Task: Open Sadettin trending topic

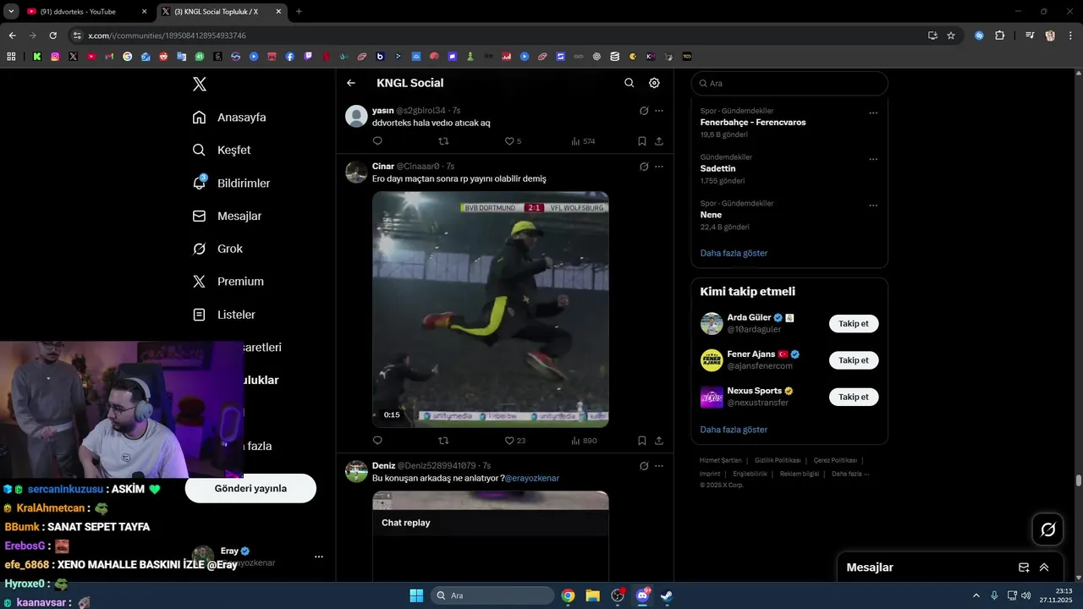Action: pyautogui.click(x=717, y=168)
